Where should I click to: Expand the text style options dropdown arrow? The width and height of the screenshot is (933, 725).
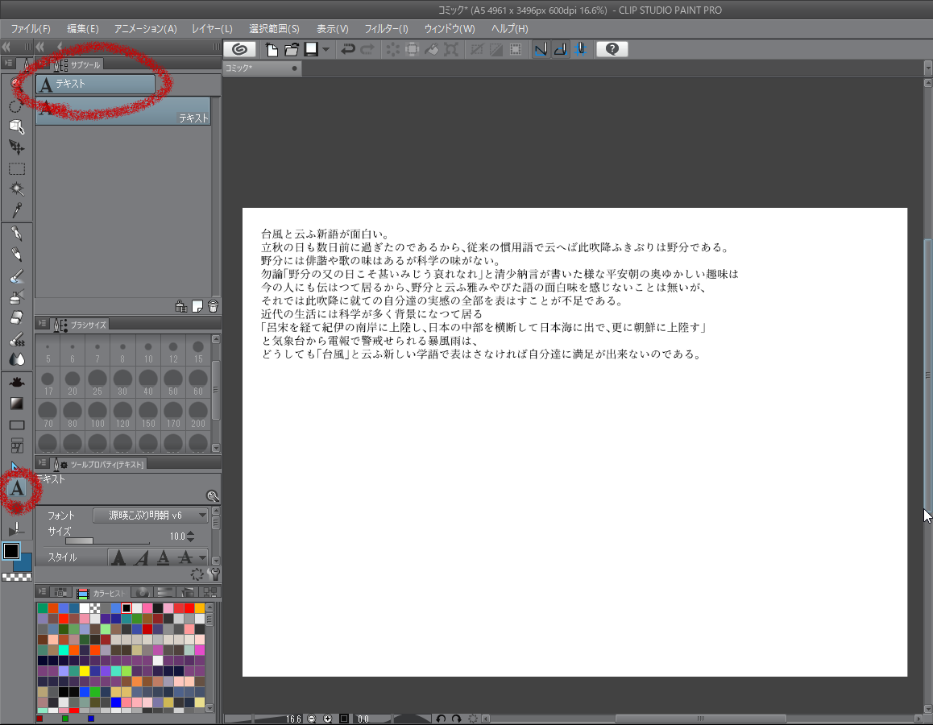[202, 557]
